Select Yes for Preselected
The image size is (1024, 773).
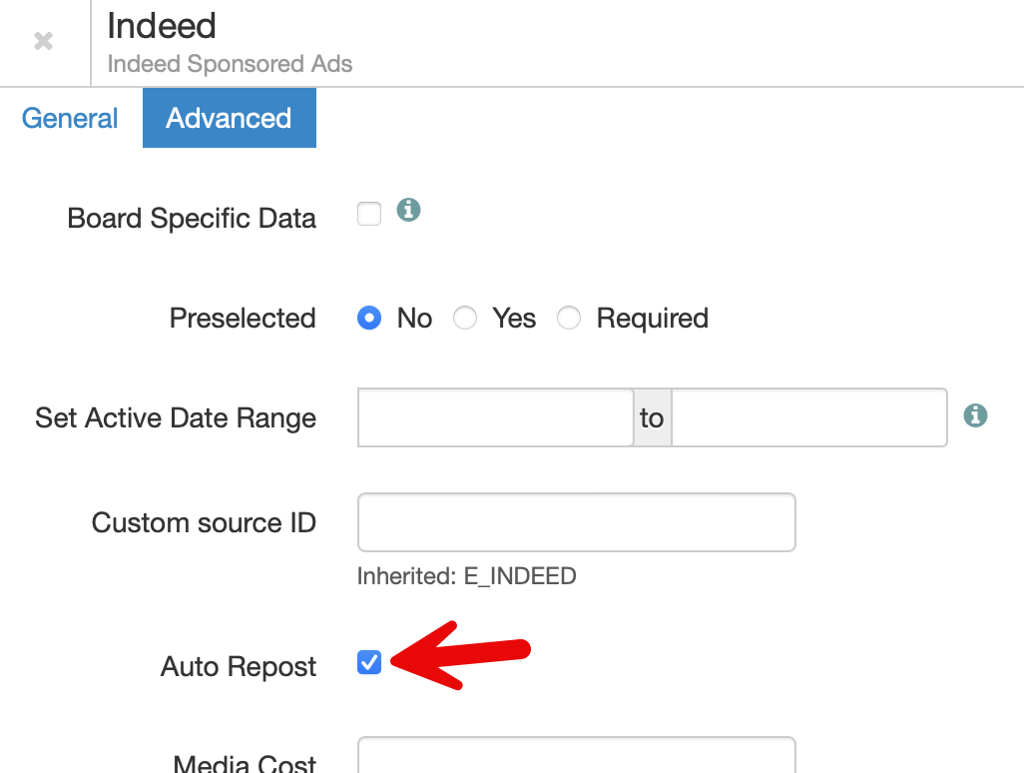tap(465, 317)
